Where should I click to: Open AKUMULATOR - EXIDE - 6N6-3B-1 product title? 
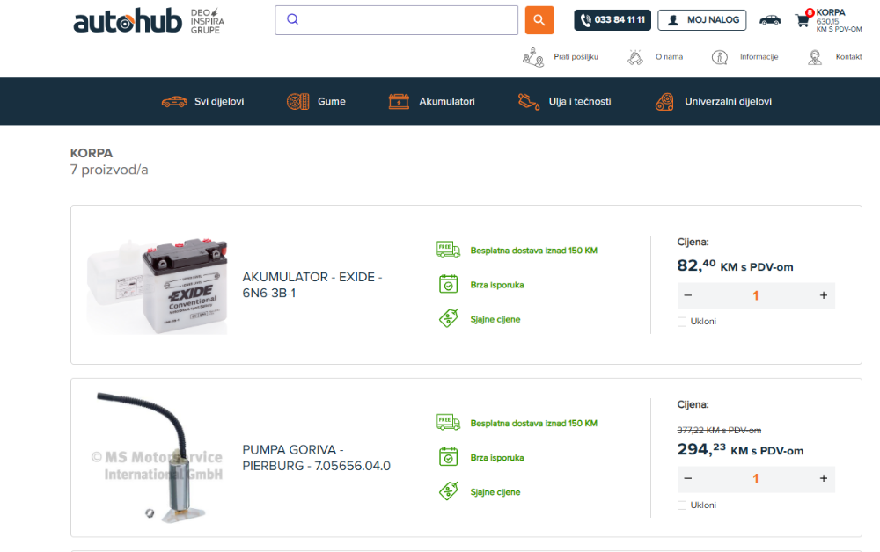pyautogui.click(x=312, y=285)
